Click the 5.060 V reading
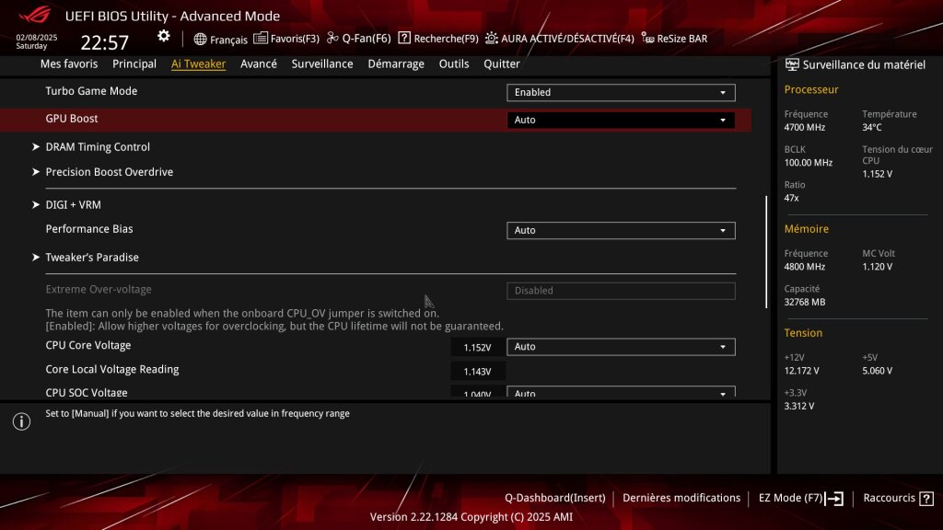This screenshot has height=530, width=943. [x=878, y=371]
